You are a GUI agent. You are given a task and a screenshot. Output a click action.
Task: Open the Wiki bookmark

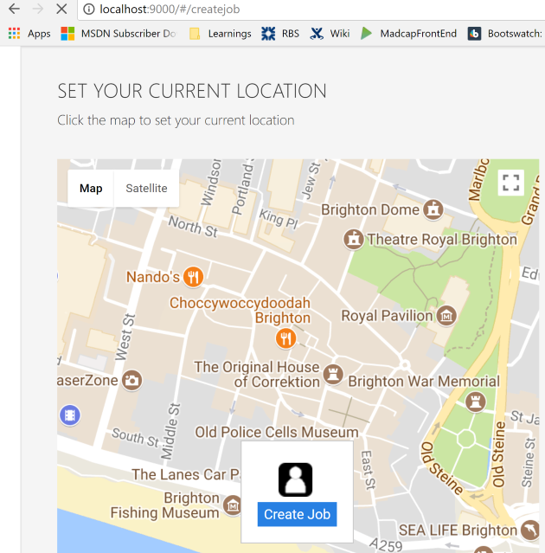(330, 34)
